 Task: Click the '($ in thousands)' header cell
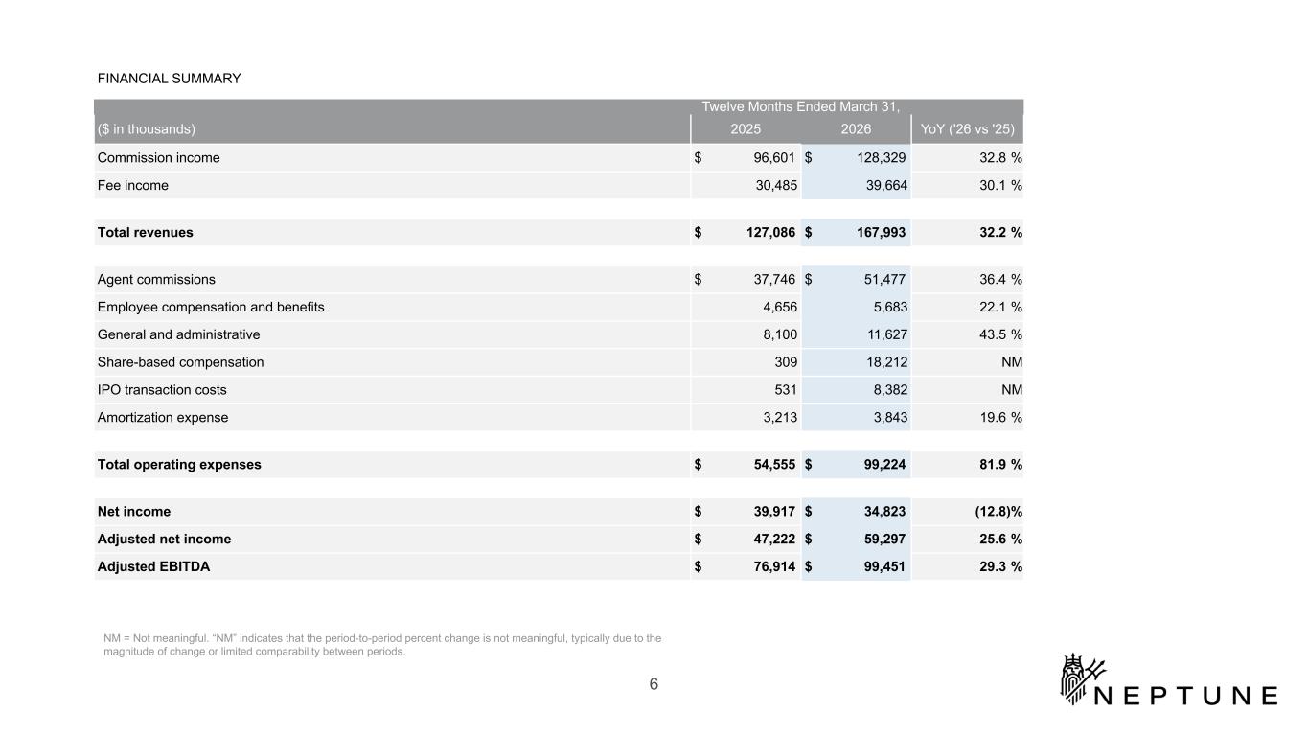147,128
